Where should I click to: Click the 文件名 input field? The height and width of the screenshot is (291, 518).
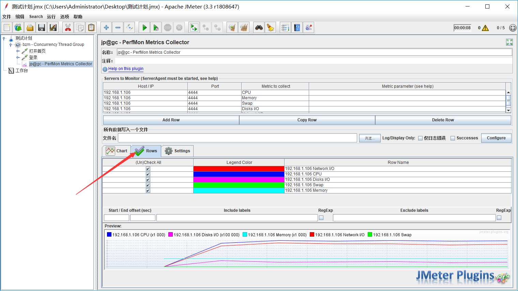(x=238, y=138)
